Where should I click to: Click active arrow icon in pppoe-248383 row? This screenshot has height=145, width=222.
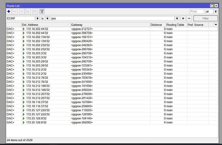pyautogui.click(x=23, y=45)
